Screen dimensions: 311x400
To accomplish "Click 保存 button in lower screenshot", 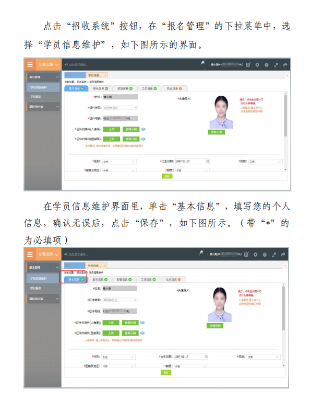I will coord(166,373).
